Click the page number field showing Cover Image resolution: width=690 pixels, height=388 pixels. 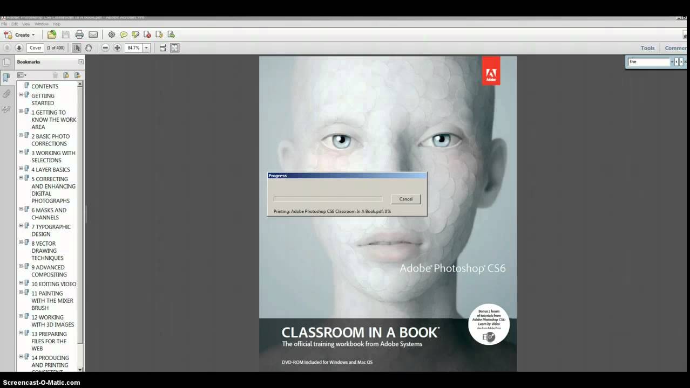[x=35, y=48]
